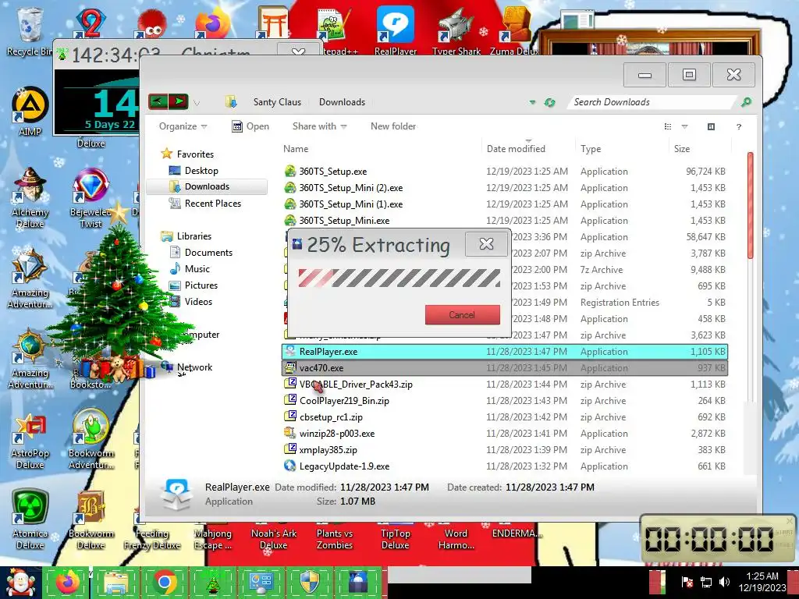Open Chrome from the taskbar
Screen dimensions: 799x599
[x=164, y=583]
